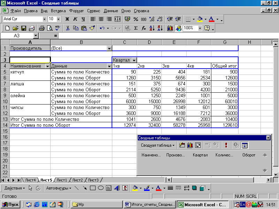Click the Пуск Start button

[10, 204]
